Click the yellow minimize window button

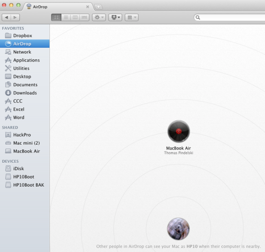11,5
